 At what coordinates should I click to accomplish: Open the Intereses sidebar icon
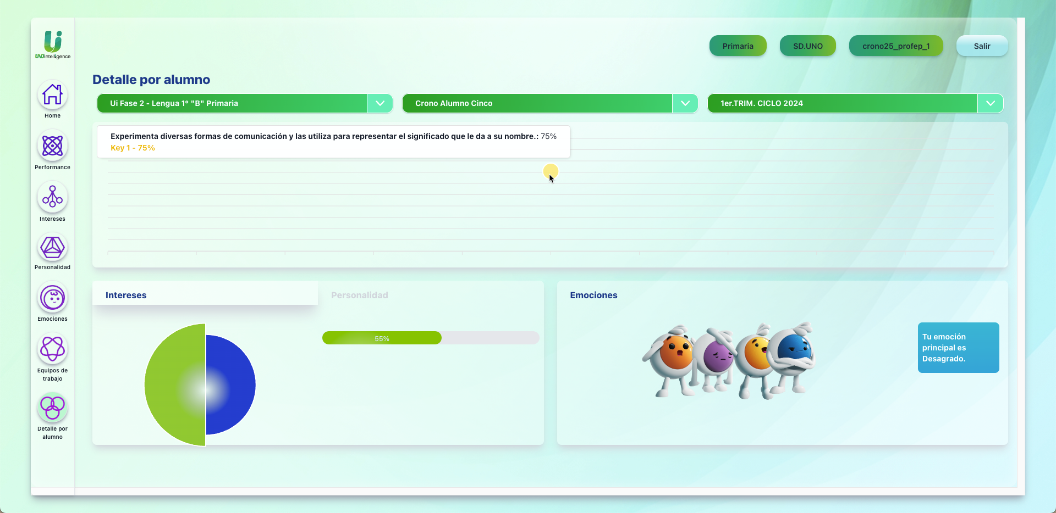pos(52,197)
